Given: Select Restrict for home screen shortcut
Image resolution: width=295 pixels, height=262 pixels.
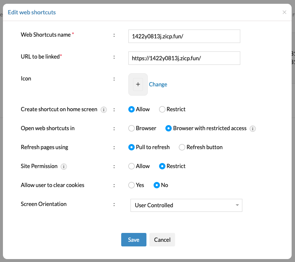Looking at the screenshot, I should (x=162, y=110).
